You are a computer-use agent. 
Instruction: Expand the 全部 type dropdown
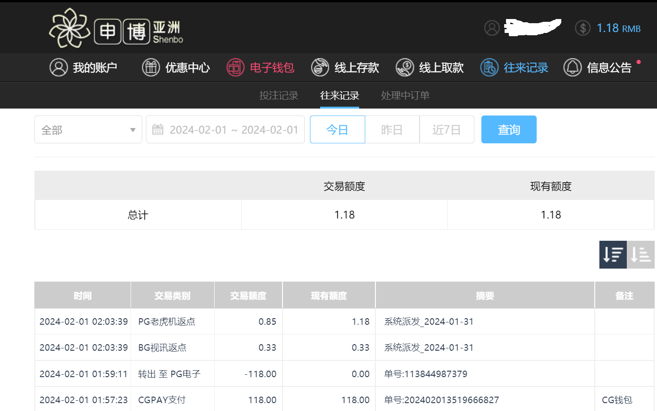pos(88,129)
